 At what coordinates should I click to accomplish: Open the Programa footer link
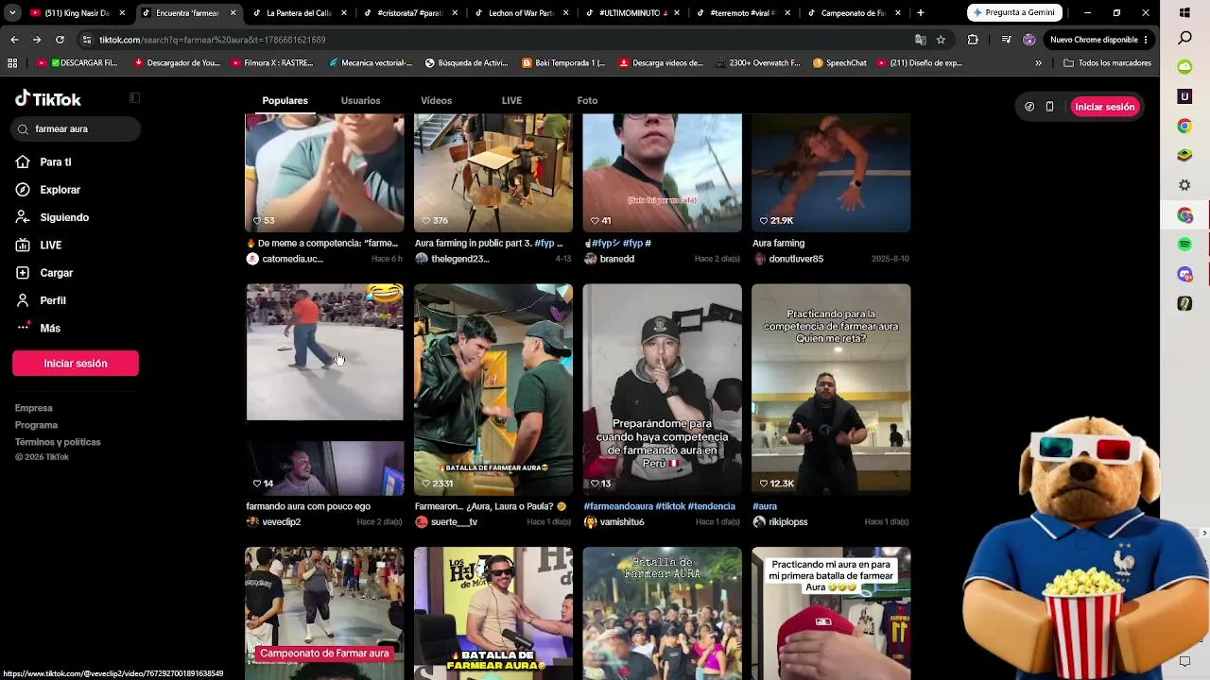point(36,425)
